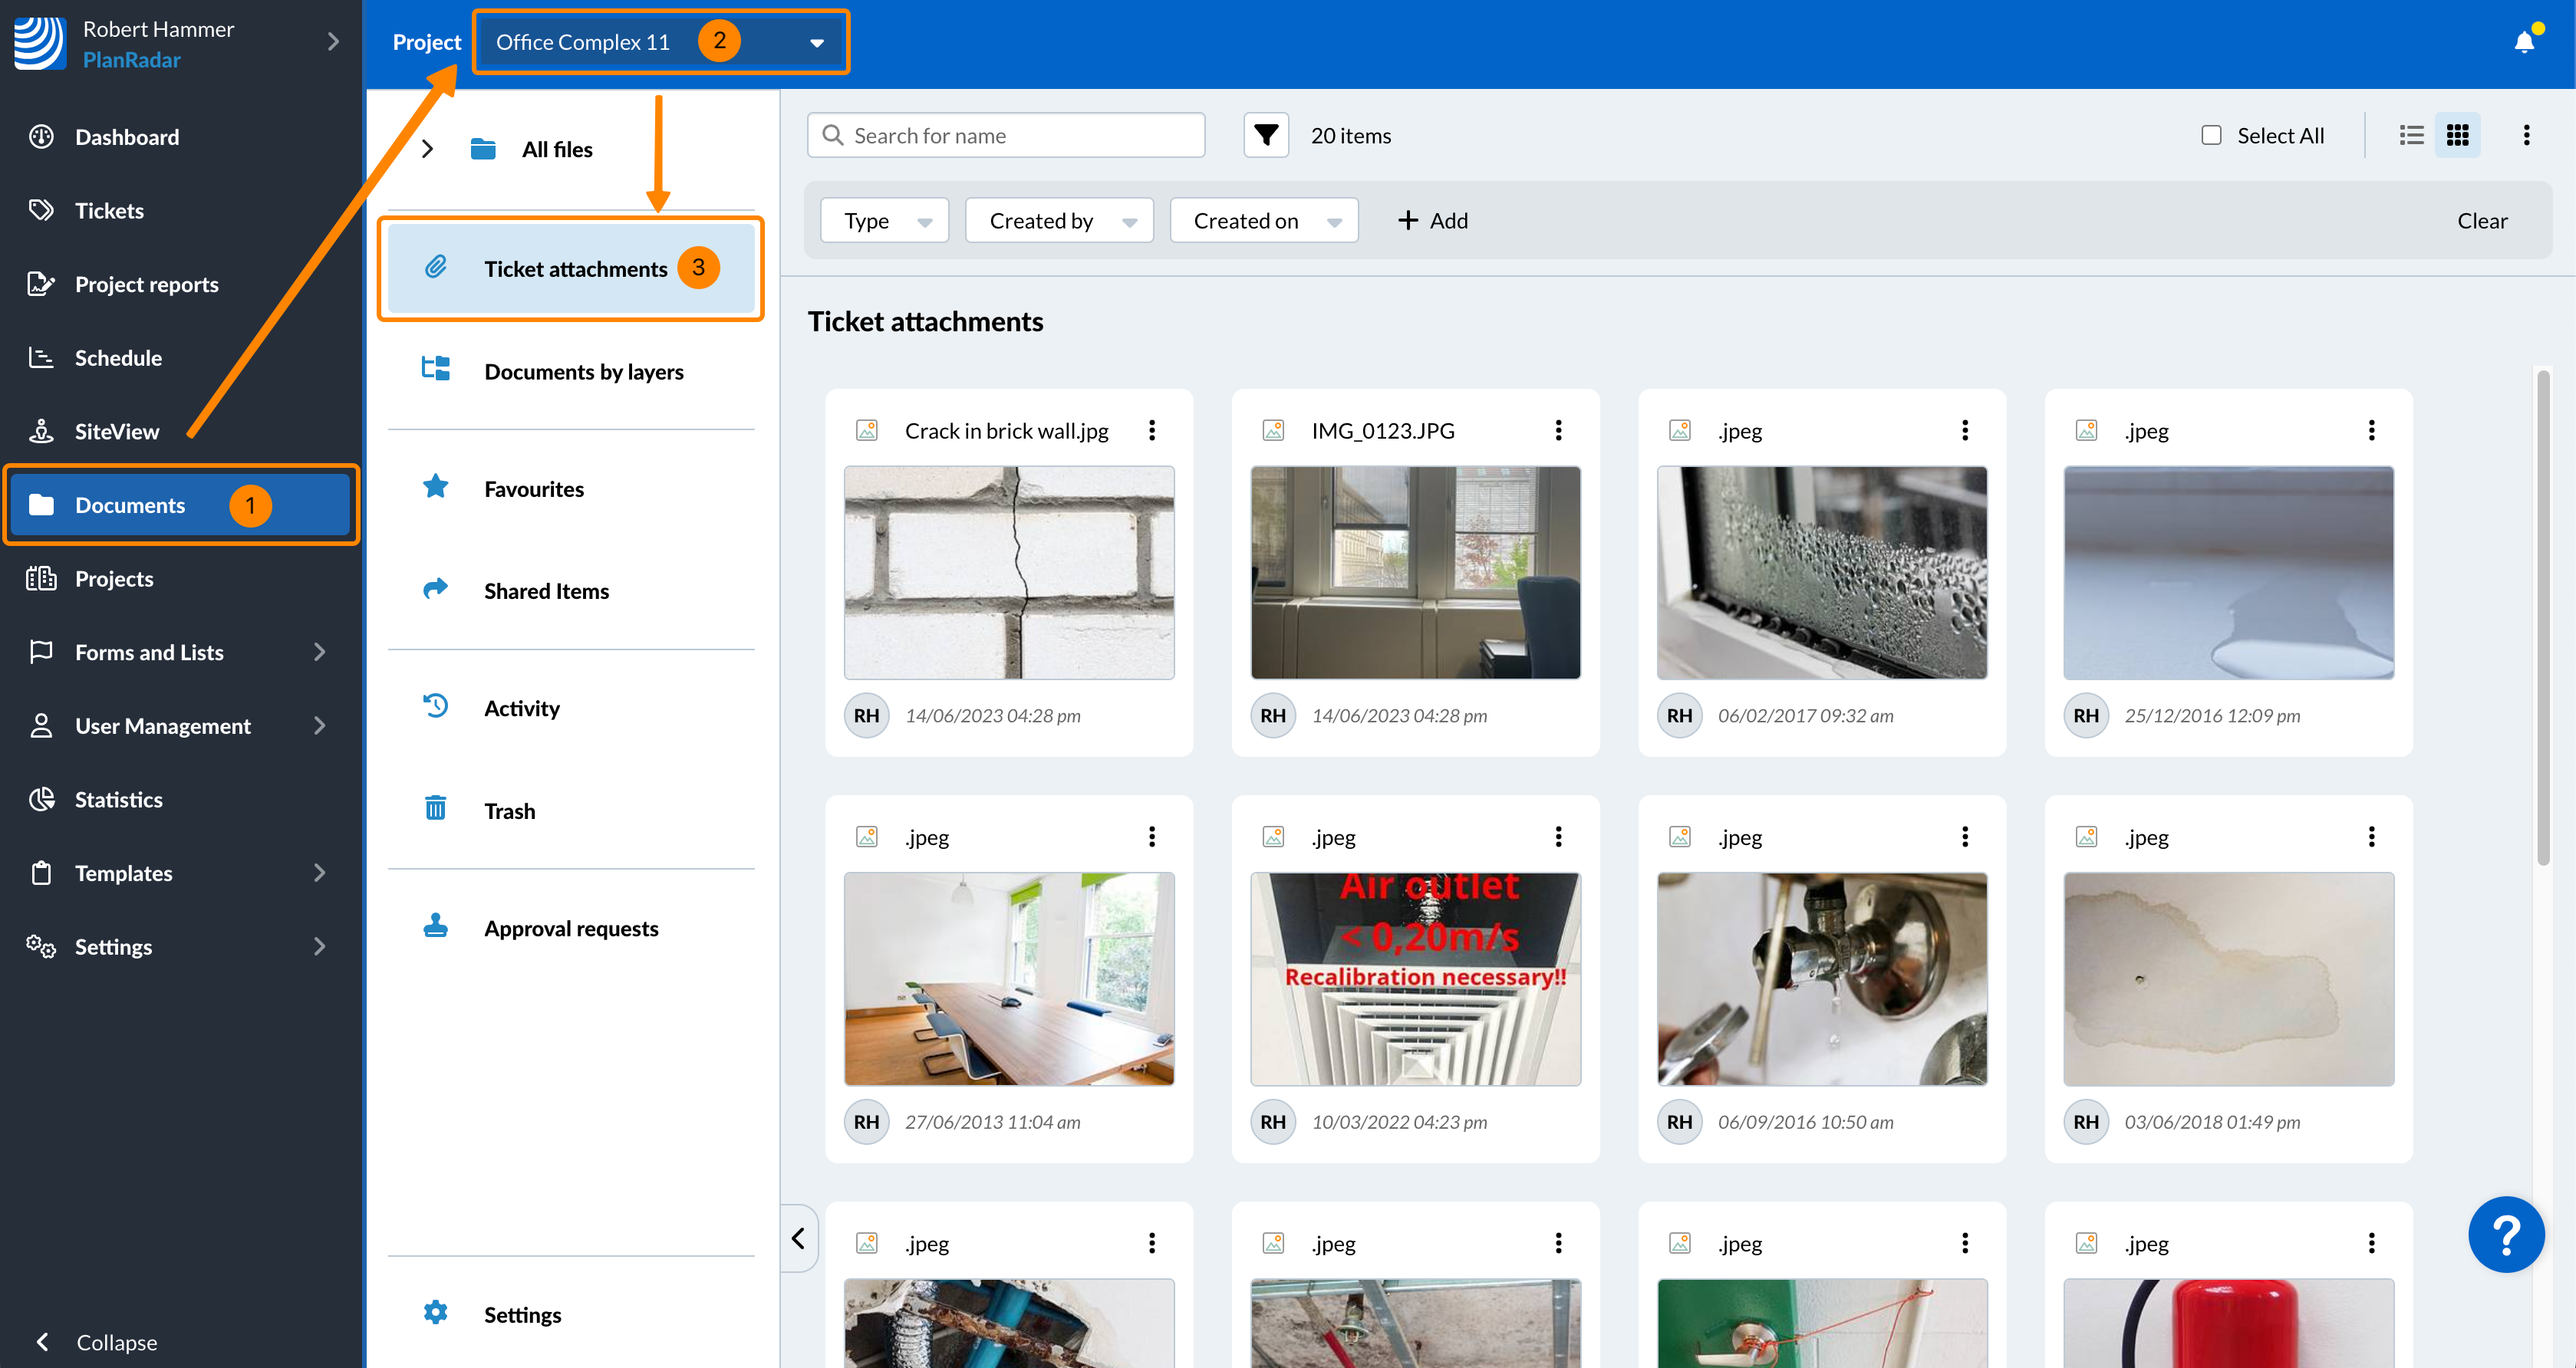The width and height of the screenshot is (2576, 1368).
Task: Open the cracked brick wall thumbnail
Action: click(x=1009, y=573)
